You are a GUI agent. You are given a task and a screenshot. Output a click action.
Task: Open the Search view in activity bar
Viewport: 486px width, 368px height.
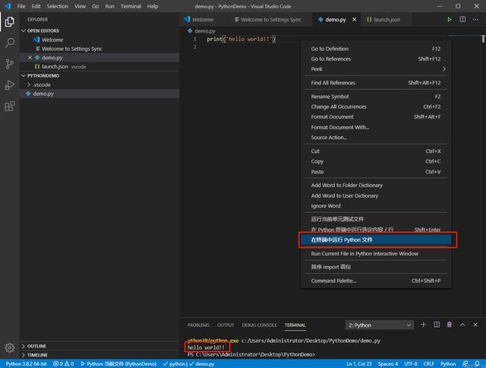tap(10, 43)
